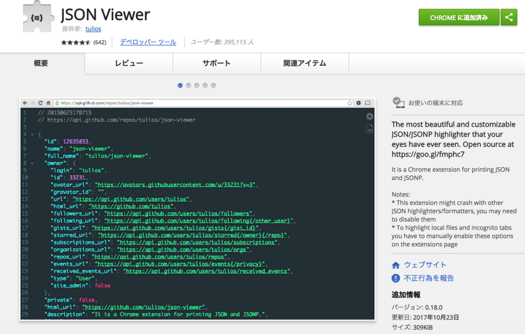Image resolution: width=525 pixels, height=334 pixels.
Task: Select the fifth carousel dot
Action: (x=213, y=86)
